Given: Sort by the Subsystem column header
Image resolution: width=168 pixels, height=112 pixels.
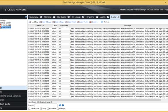Looking at the screenshot, I should 64,26.
